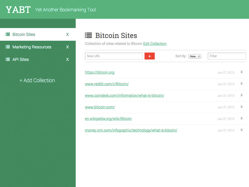Click the YABT logo in header

(18, 10)
